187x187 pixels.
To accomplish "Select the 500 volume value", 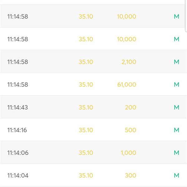I will pos(131,130).
